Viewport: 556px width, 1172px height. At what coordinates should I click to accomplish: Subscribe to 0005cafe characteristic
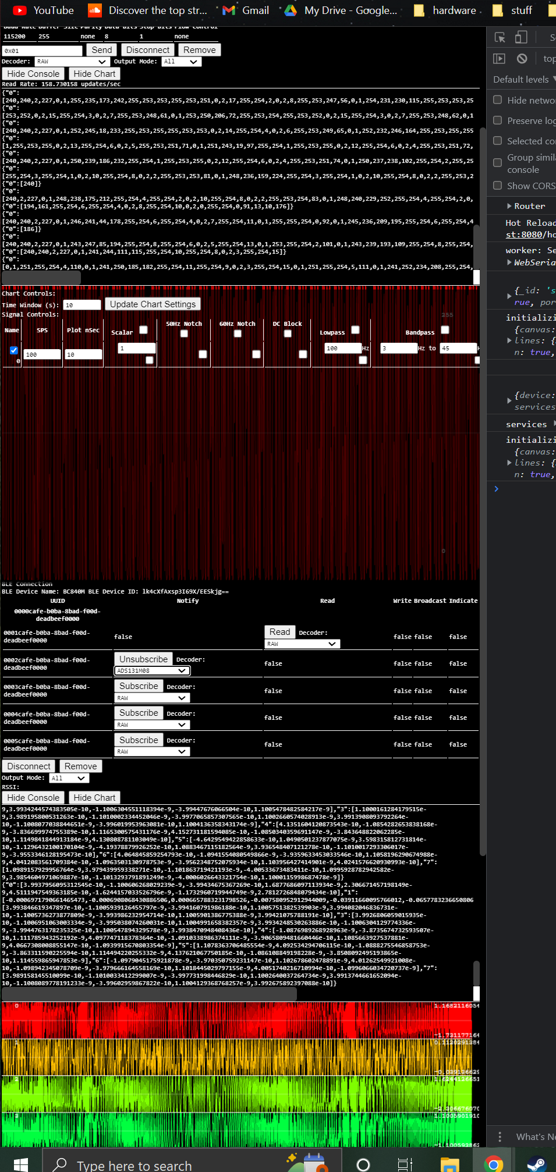pos(139,740)
